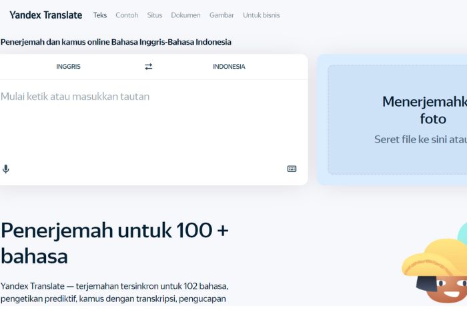Go to the Situs tab

pyautogui.click(x=155, y=15)
